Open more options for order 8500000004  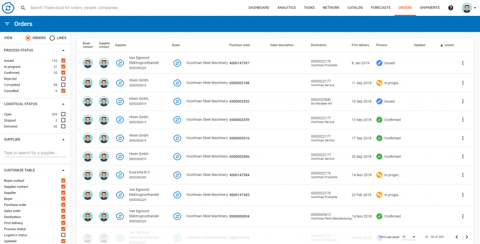(463, 216)
